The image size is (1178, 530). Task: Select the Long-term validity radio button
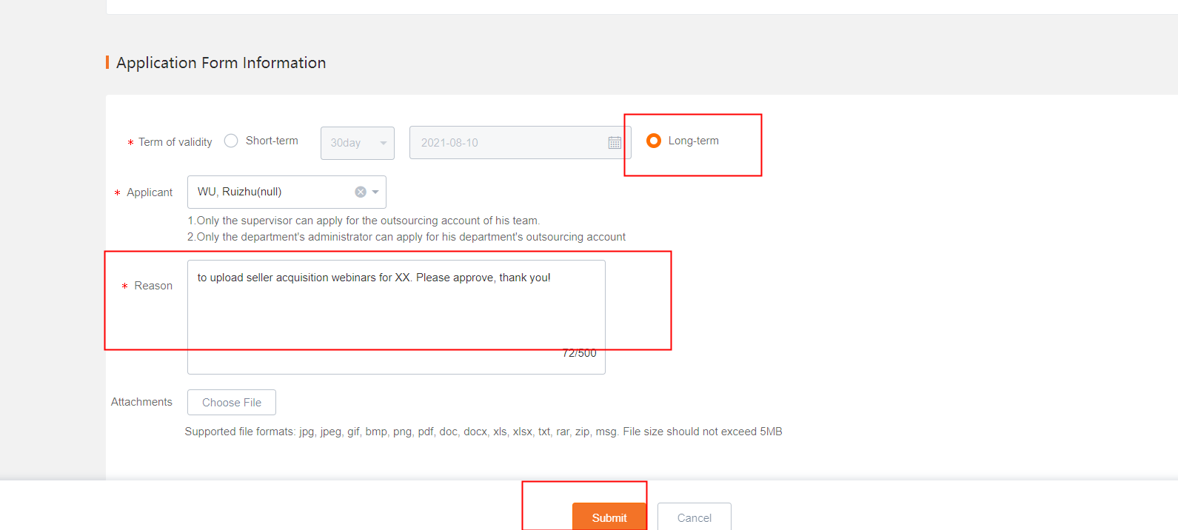pyautogui.click(x=654, y=141)
